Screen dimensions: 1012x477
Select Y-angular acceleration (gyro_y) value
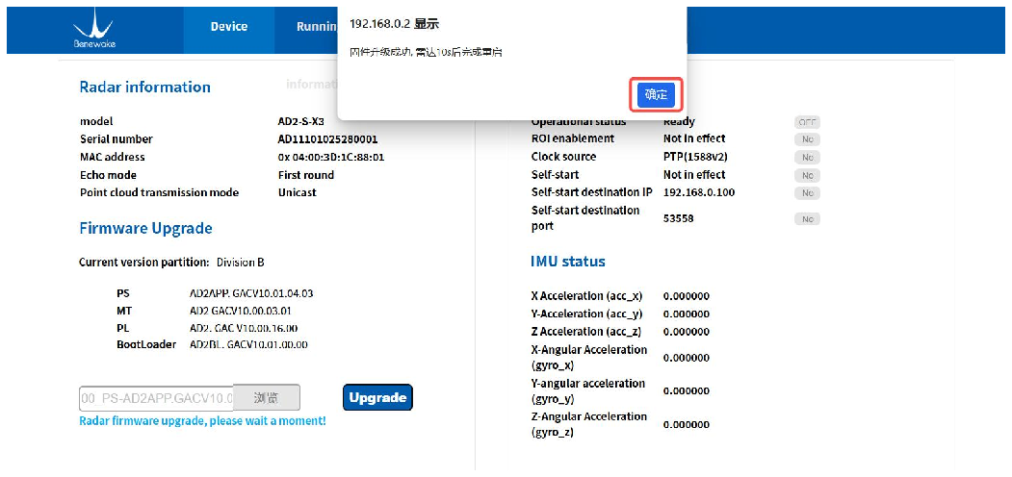click(x=687, y=391)
